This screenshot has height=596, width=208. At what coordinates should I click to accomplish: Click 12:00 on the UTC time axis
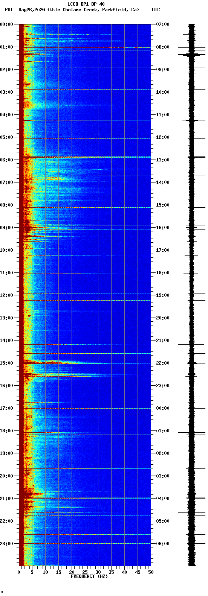coord(163,137)
